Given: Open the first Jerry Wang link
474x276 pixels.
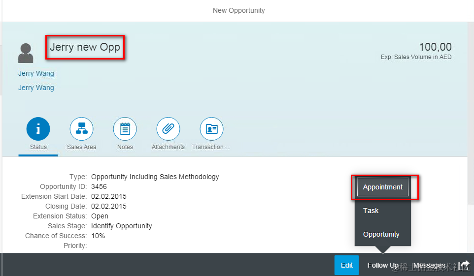Looking at the screenshot, I should pyautogui.click(x=36, y=73).
